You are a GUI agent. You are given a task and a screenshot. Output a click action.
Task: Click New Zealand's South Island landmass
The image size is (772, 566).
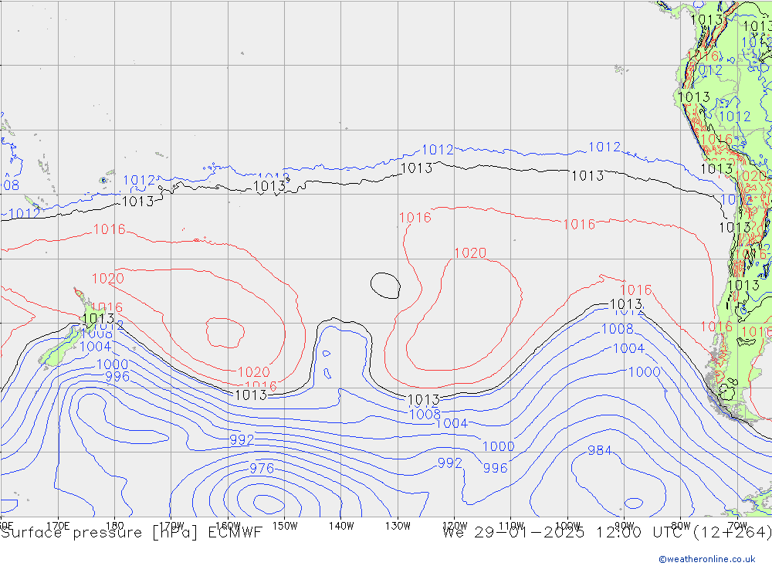58,350
